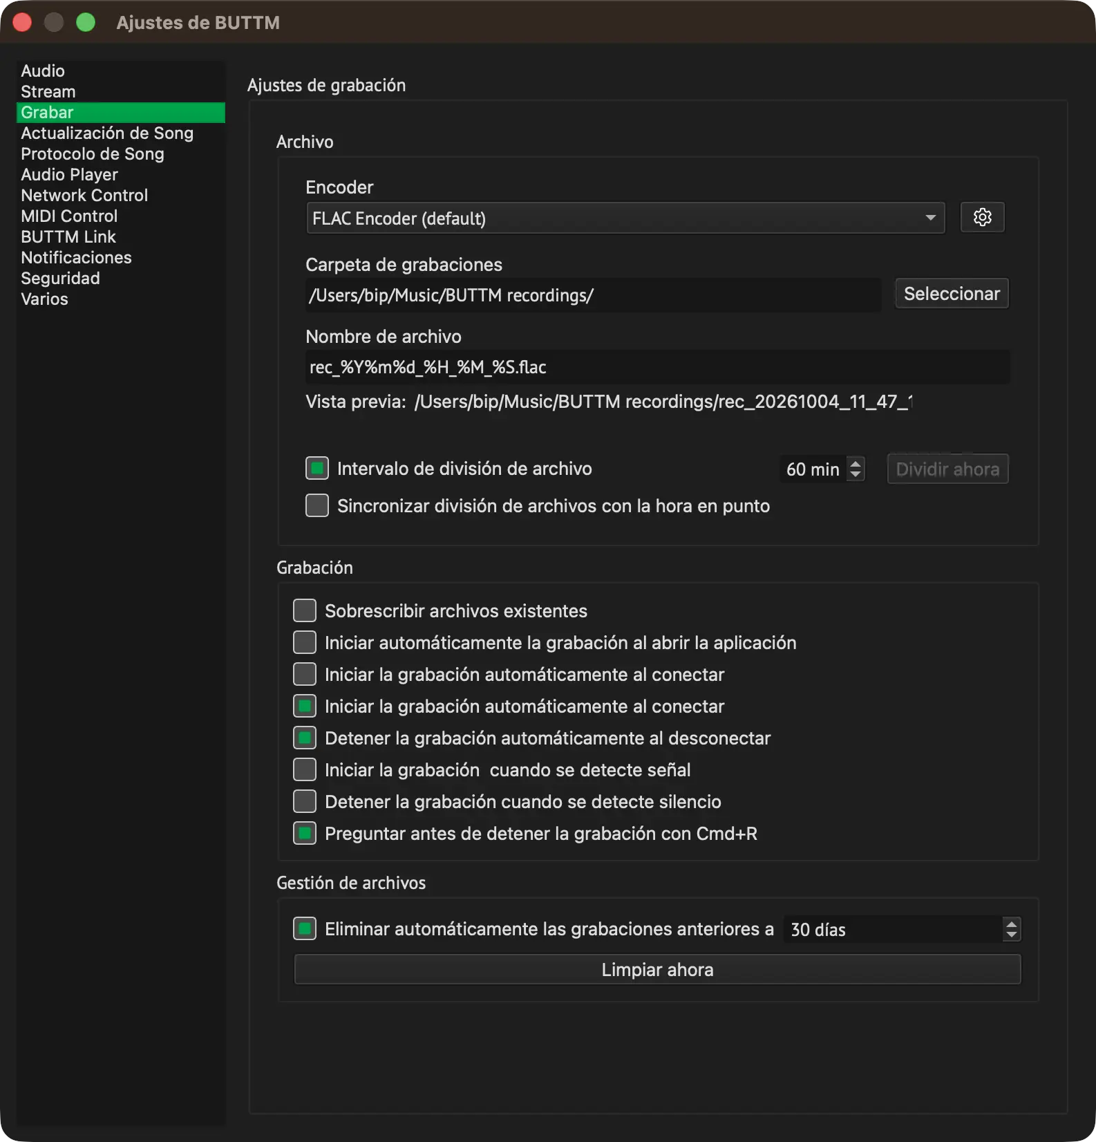Open BUTTM Link settings
1096x1142 pixels.
point(120,237)
